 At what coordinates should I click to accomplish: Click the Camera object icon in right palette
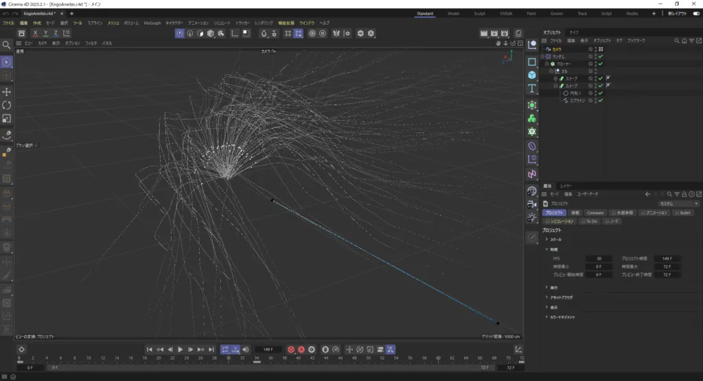(532, 204)
